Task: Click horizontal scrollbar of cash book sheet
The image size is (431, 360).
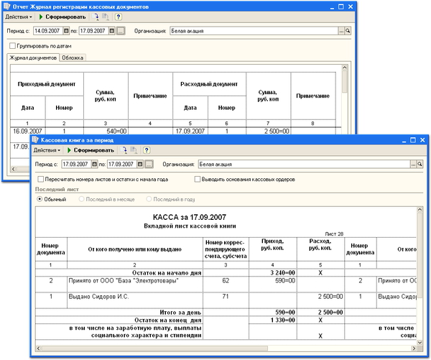Action: [226, 349]
